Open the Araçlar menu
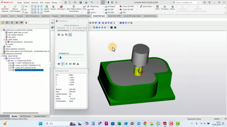This screenshot has width=227, height=127. click(47, 2)
